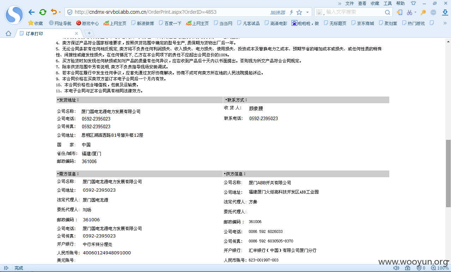Click account number 40060124948091000
The width and height of the screenshot is (451, 272).
tap(107, 253)
